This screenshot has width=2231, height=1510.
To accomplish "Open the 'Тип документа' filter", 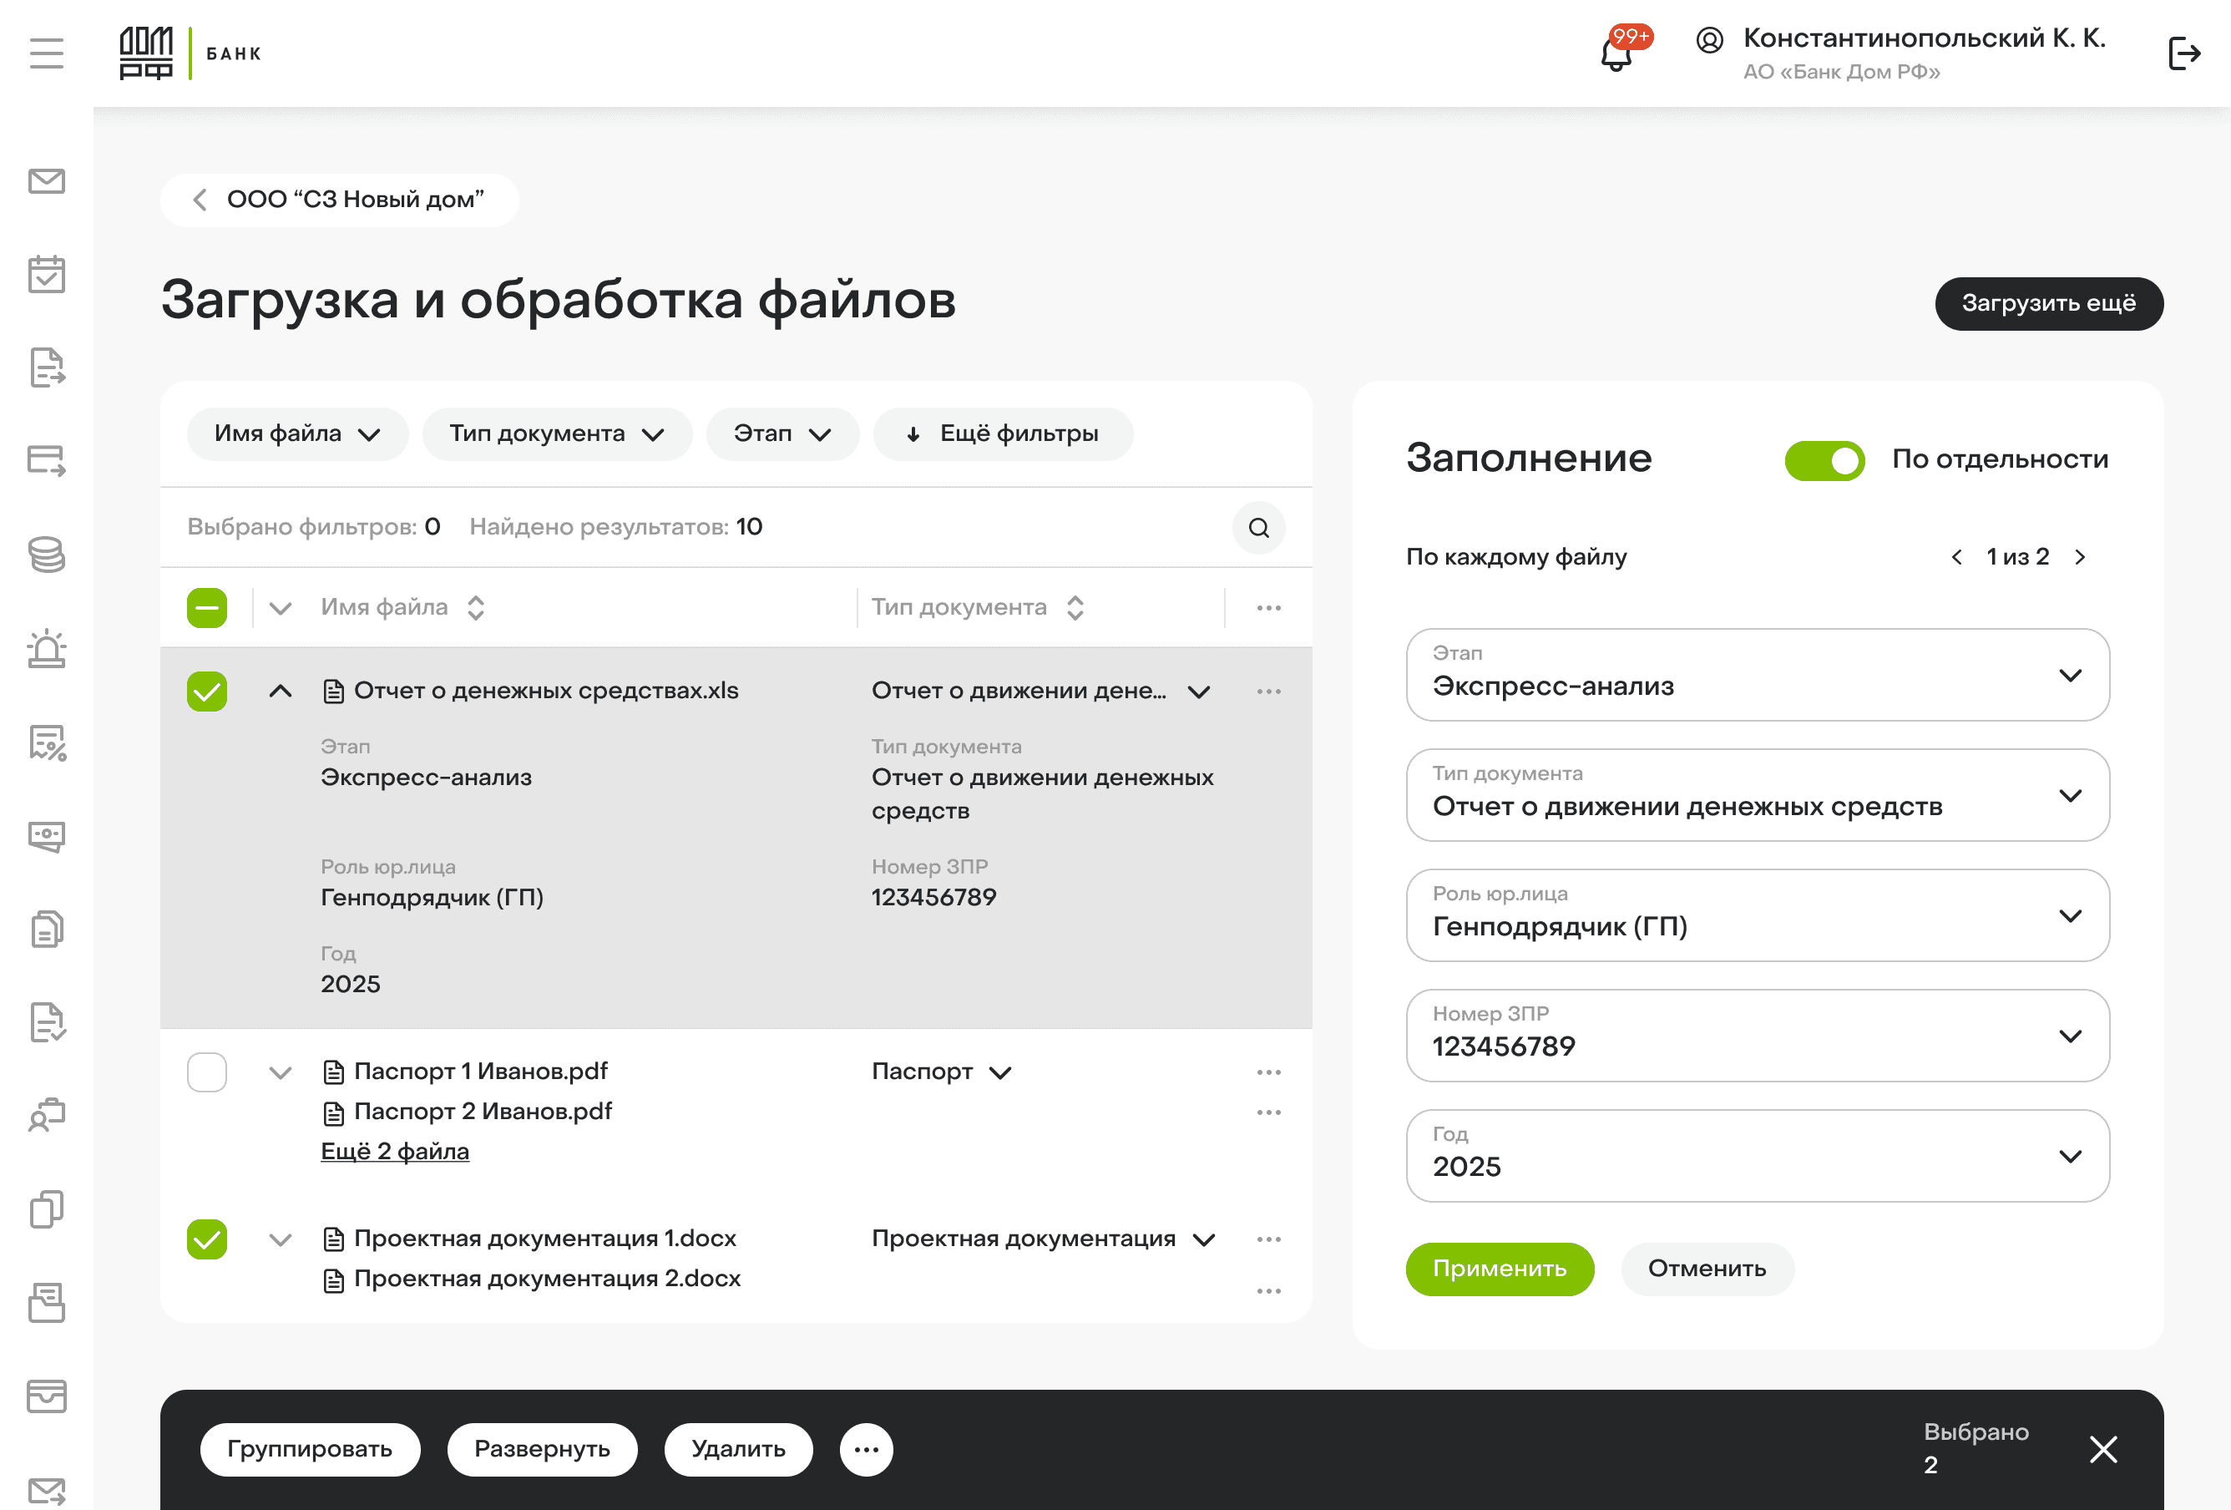I will pos(557,434).
